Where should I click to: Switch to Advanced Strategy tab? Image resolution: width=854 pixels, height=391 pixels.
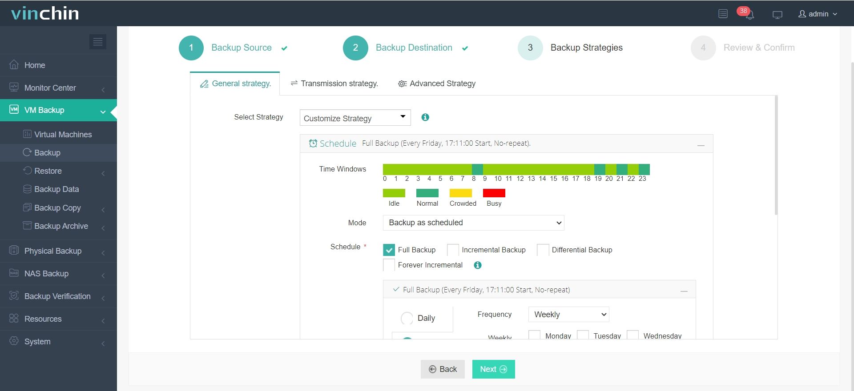(x=437, y=84)
